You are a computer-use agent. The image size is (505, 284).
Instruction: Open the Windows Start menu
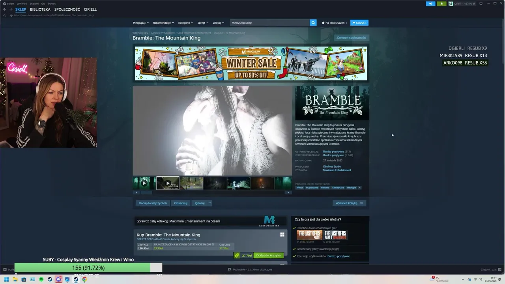pyautogui.click(x=6, y=279)
